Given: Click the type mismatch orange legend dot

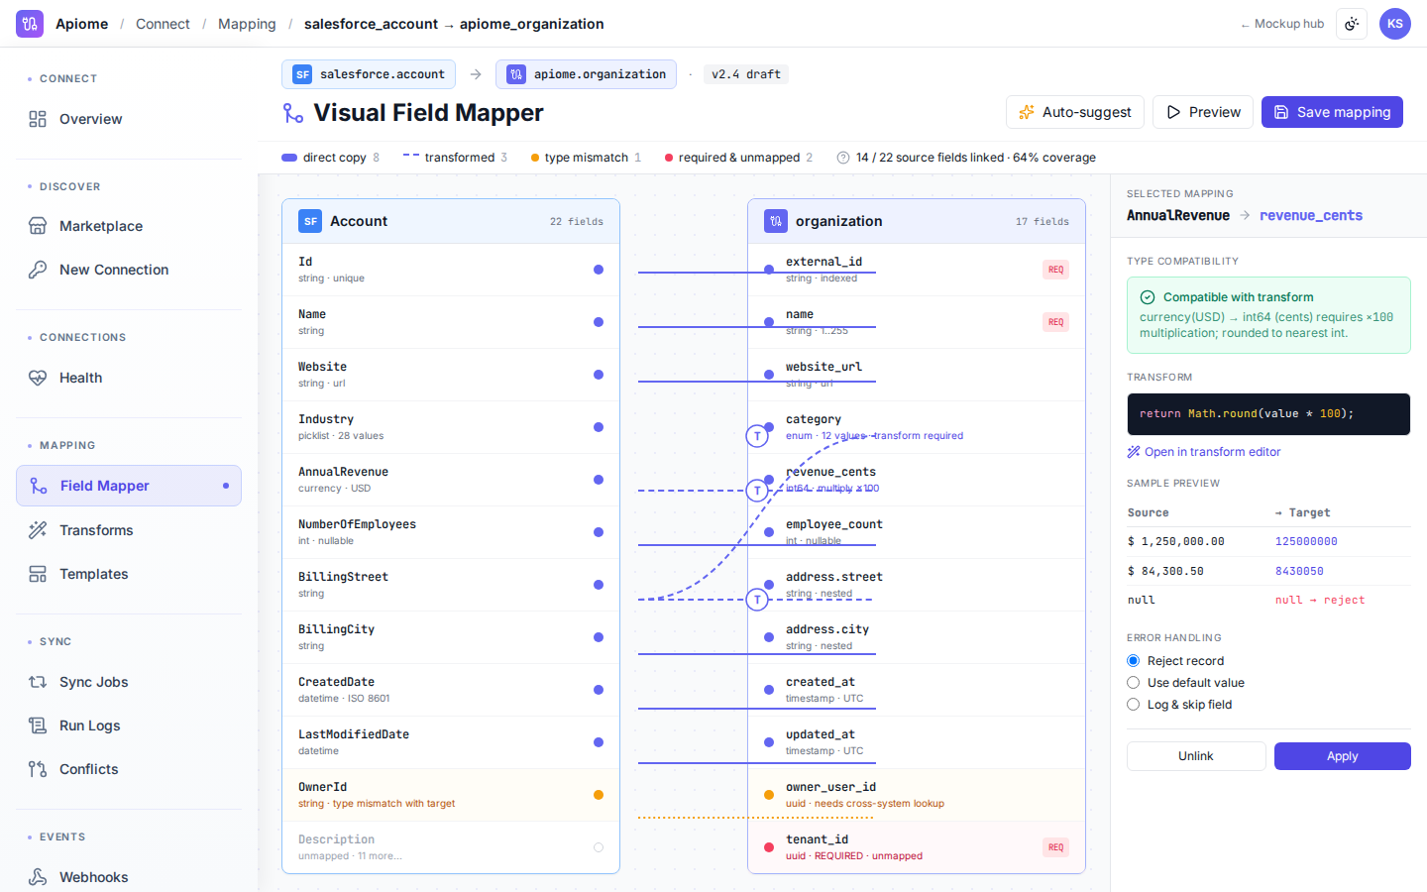Looking at the screenshot, I should [x=535, y=158].
